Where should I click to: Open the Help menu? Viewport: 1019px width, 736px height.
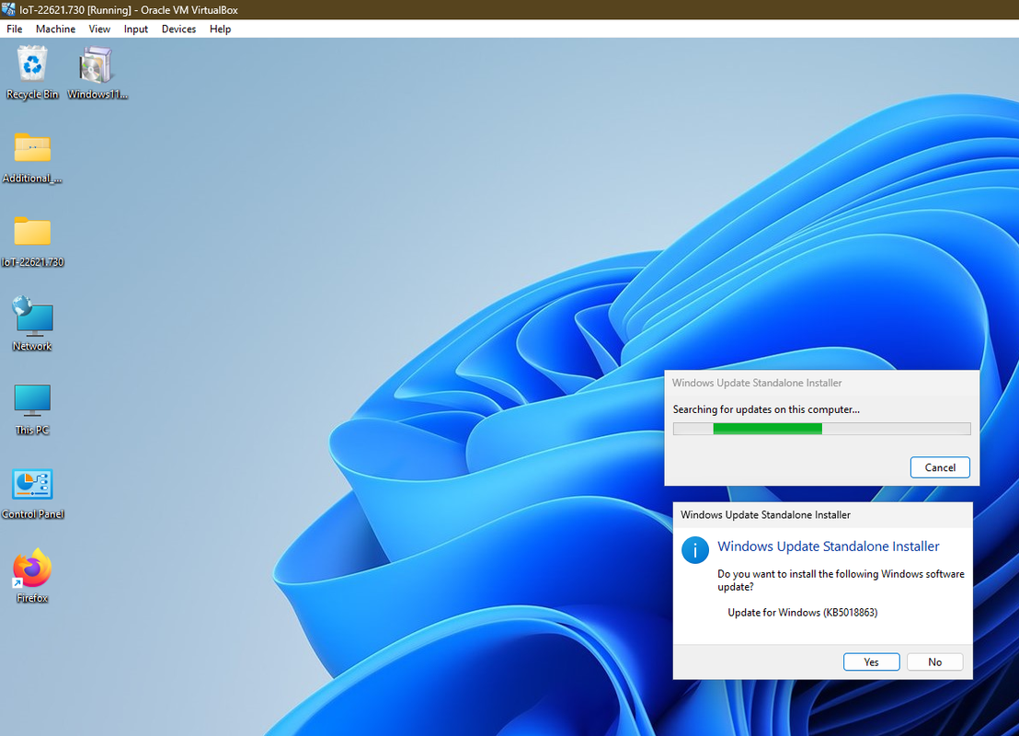point(221,29)
